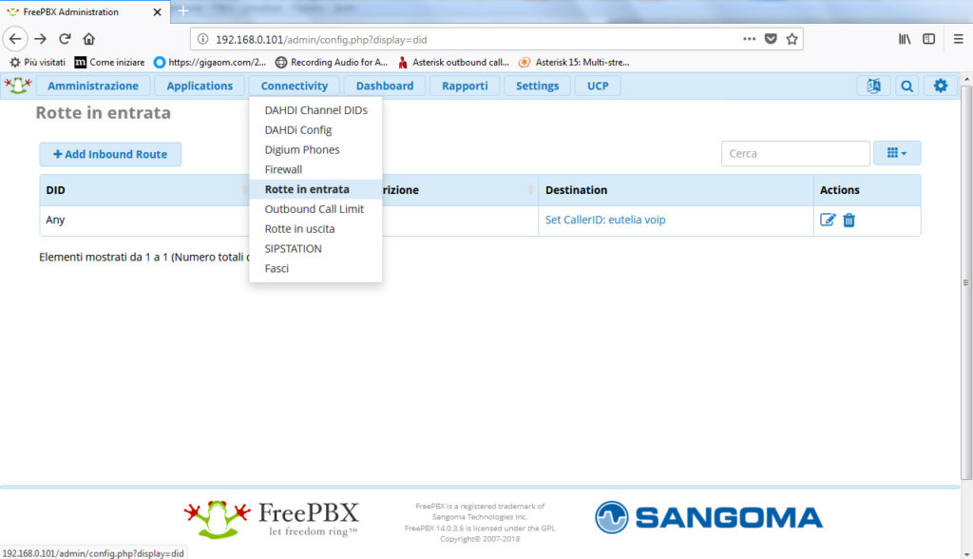Screen dimensions: 973x559
Task: Open Asterisk outbound call bookmark
Action: (x=453, y=62)
